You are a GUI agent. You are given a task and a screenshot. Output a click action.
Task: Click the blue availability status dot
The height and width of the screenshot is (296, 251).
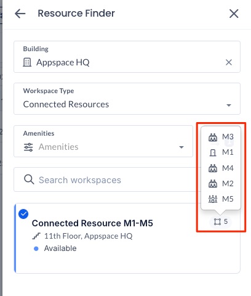point(36,249)
